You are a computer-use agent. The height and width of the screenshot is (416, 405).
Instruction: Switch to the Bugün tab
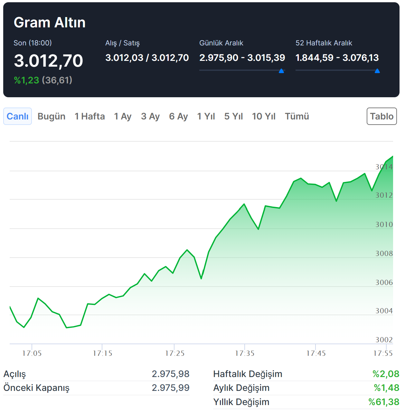(52, 116)
